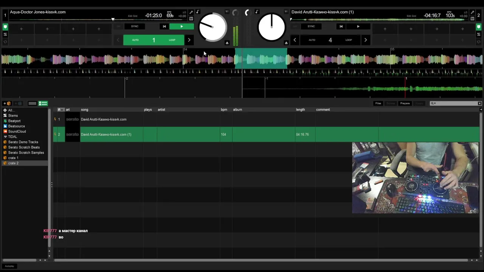The height and width of the screenshot is (272, 484).
Task: Add fourth cue point on deck 2
Action: 462,29
